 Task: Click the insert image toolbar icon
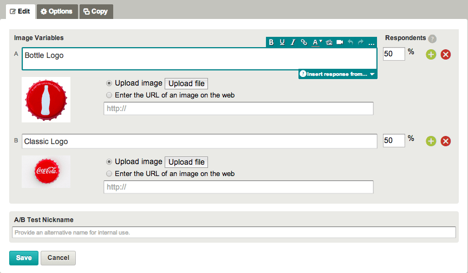(x=329, y=42)
